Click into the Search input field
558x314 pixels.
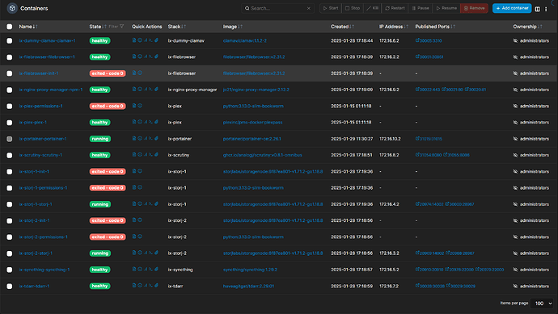pos(277,8)
